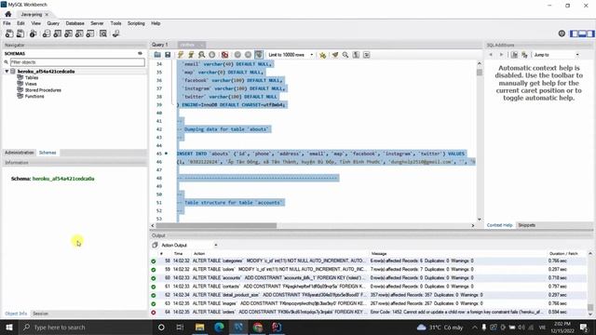596x335 pixels.
Task: Switch to the Administration tab
Action: 19,153
